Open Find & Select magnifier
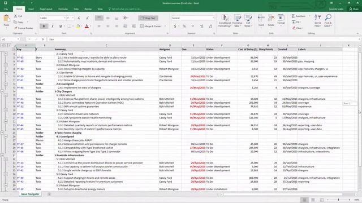Image resolution: width=362 pixels, height=203 pixels. coord(328,21)
